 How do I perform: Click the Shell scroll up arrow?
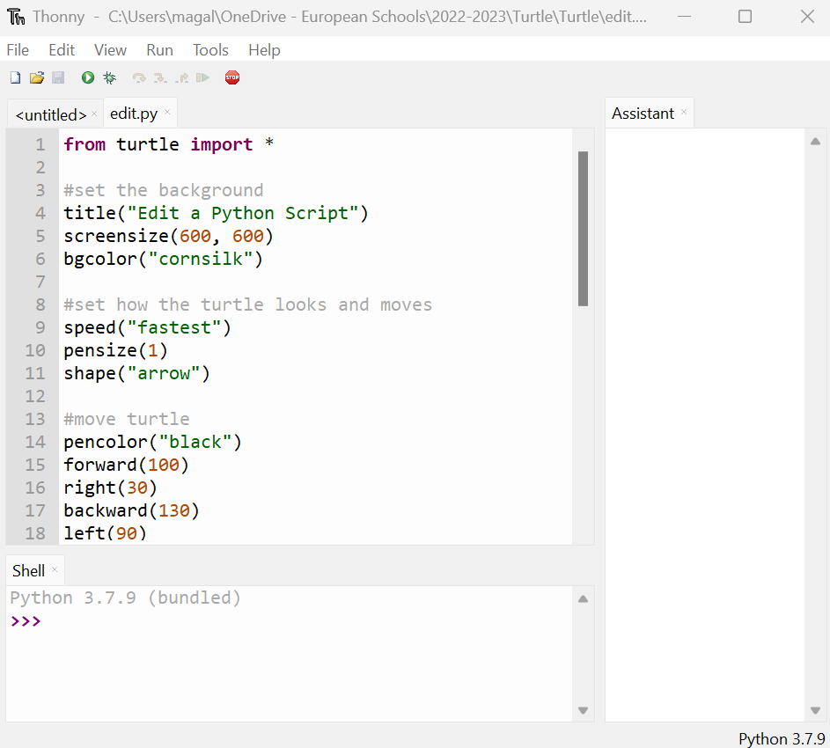[584, 599]
